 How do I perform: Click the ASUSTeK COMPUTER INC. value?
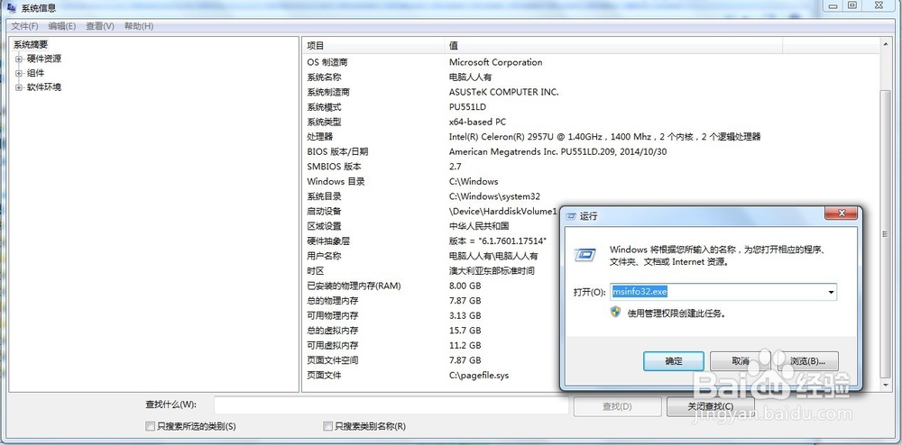point(503,92)
